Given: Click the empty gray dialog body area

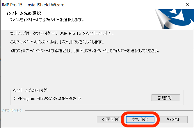Looking at the screenshot, I should click(x=97, y=70).
